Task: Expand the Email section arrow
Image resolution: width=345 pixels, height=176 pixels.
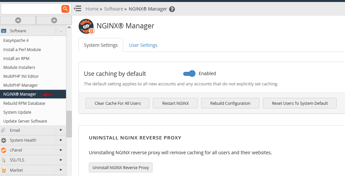Action: pos(61,130)
